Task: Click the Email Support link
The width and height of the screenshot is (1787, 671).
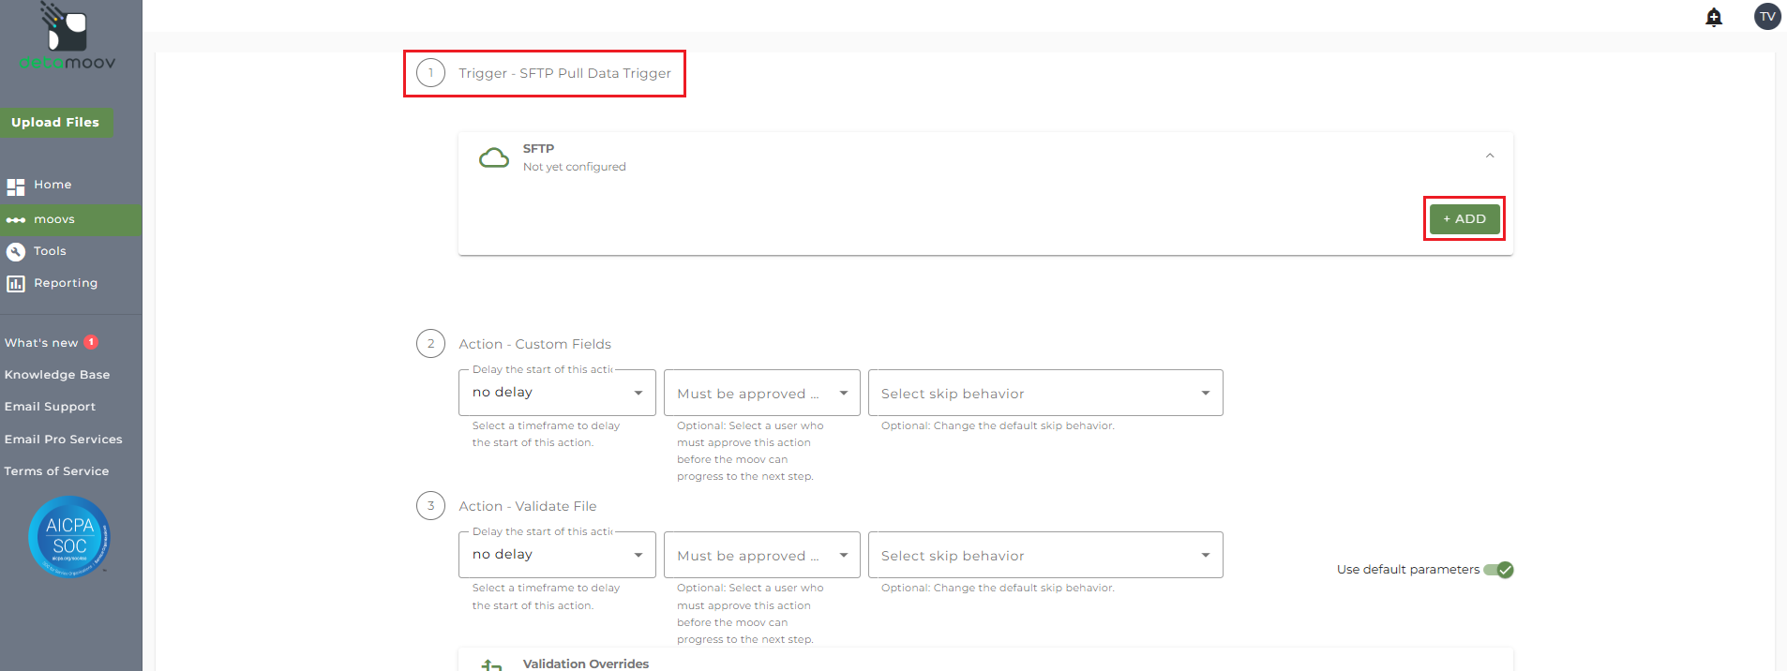Action: 50,407
